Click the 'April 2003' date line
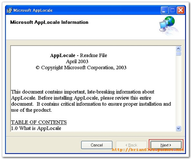 tap(77, 61)
